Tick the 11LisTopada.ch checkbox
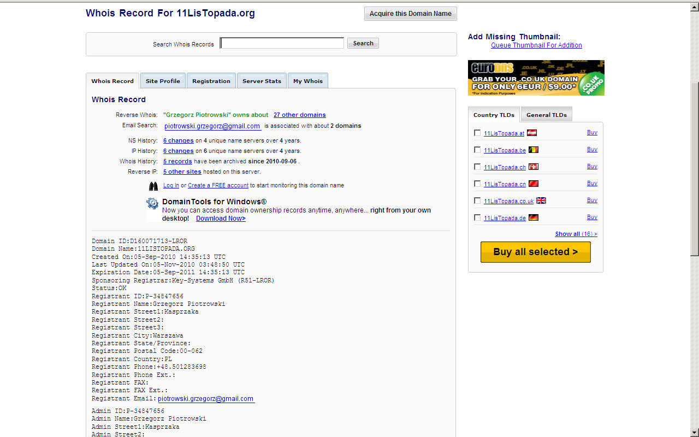The width and height of the screenshot is (699, 437). (477, 167)
